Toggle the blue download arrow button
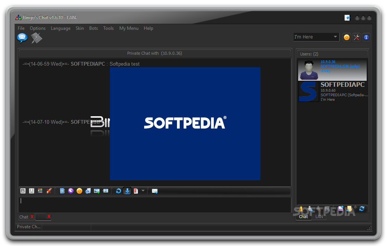 point(127,191)
